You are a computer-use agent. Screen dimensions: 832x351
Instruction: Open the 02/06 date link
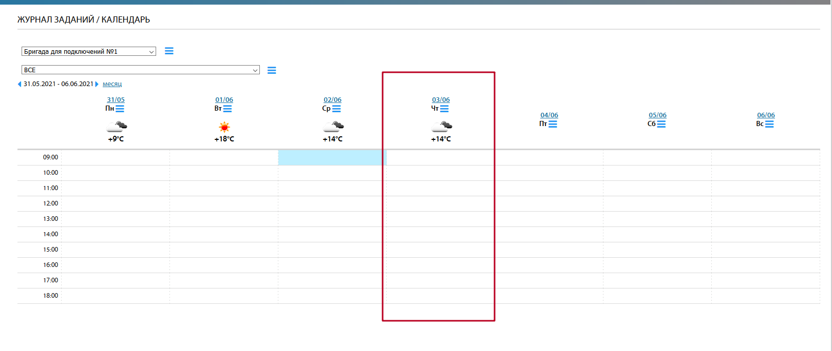[x=332, y=100]
